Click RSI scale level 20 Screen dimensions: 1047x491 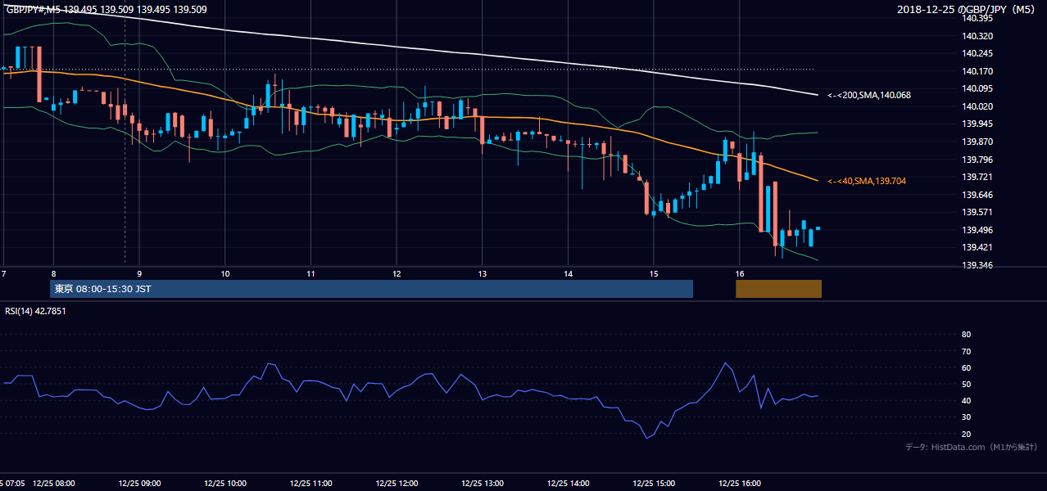pos(966,434)
